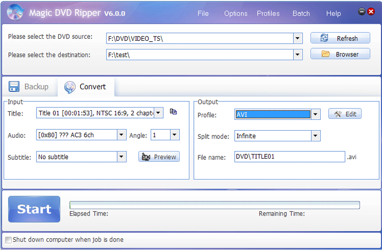Open the Title selection dropdown
Screen dimensions: 382x250
click(x=158, y=113)
